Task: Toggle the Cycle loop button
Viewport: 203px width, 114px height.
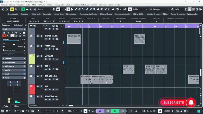Action: pyautogui.click(x=100, y=111)
